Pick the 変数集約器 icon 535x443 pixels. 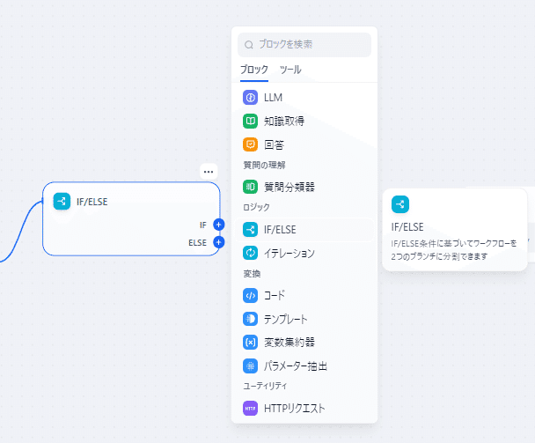250,342
